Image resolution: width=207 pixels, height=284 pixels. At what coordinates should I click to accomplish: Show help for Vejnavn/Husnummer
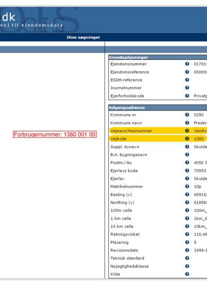point(187,131)
